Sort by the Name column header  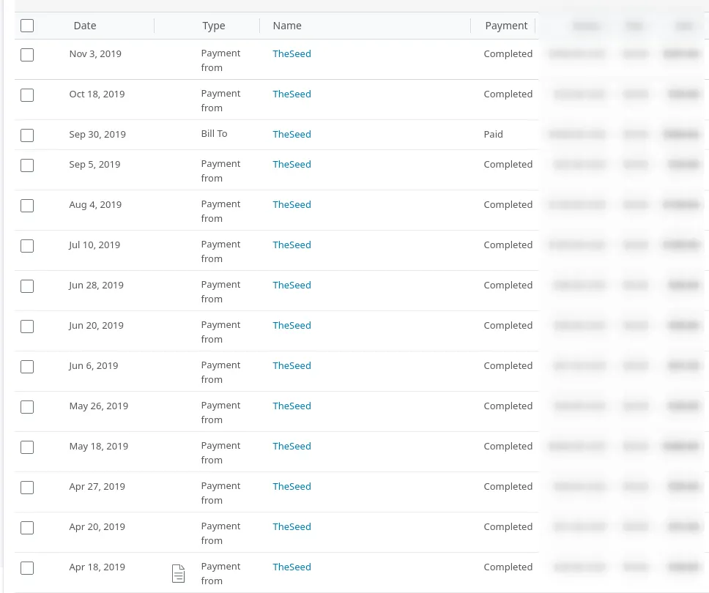click(287, 26)
